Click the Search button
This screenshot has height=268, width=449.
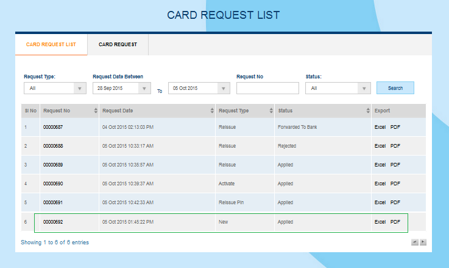pos(395,88)
